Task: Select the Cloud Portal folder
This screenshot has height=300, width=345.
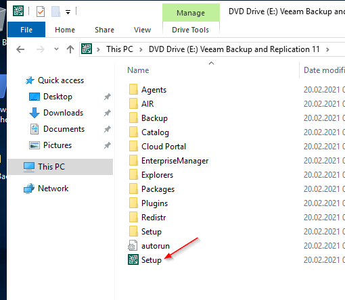Action: point(164,147)
